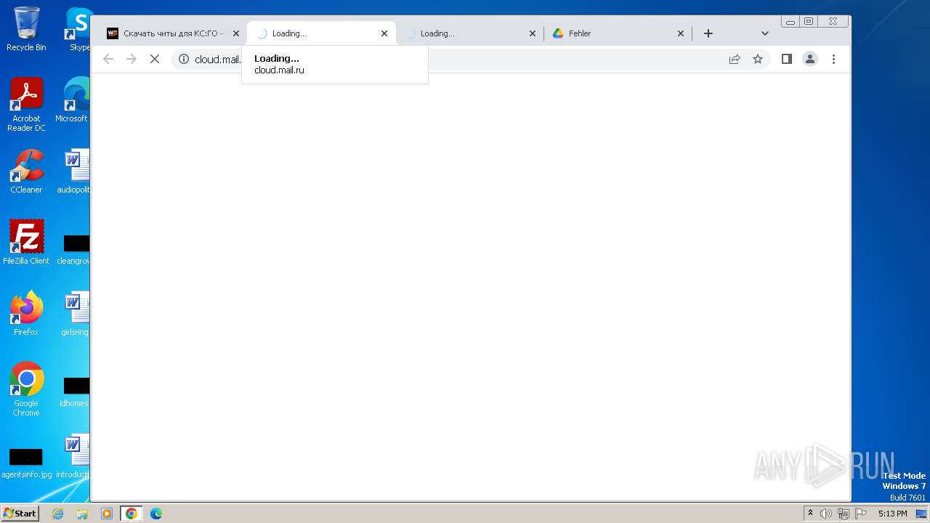Open Chrome's three-dot menu
Screen dimensions: 930x523
tap(834, 59)
